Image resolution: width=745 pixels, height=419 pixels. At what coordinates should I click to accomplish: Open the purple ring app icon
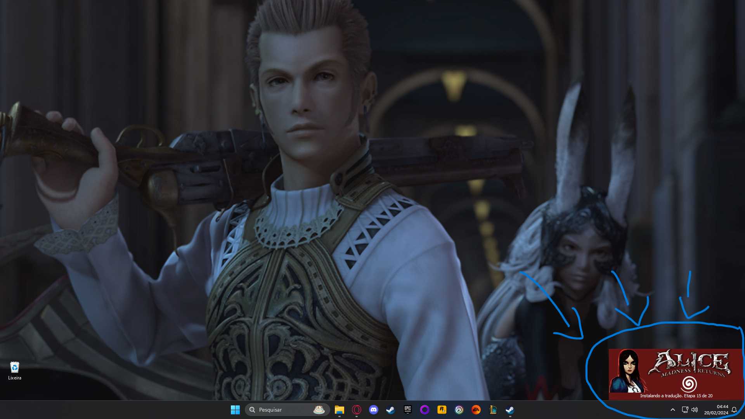(424, 410)
